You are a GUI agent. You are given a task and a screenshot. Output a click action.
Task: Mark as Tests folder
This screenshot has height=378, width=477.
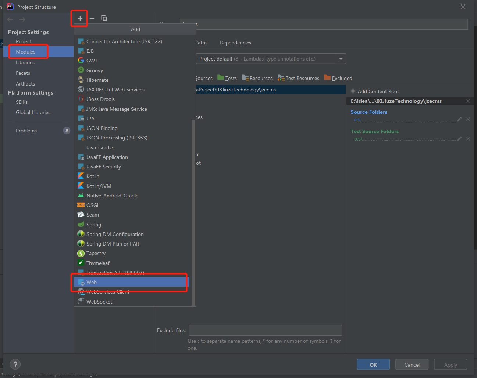coord(227,78)
